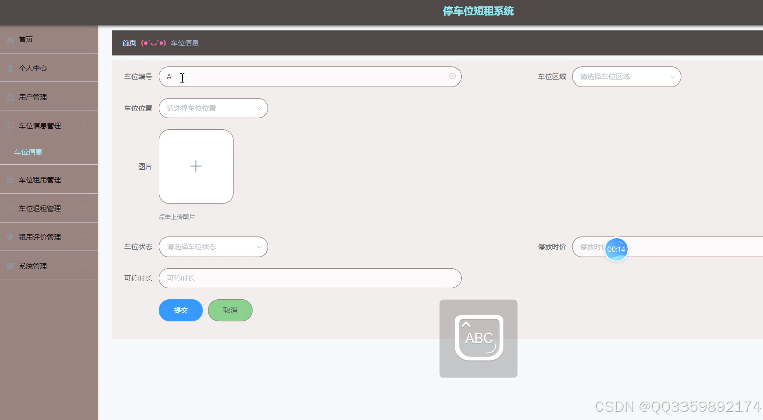
Task: Click the 车位租用管理 sidebar icon
Action: pyautogui.click(x=10, y=180)
